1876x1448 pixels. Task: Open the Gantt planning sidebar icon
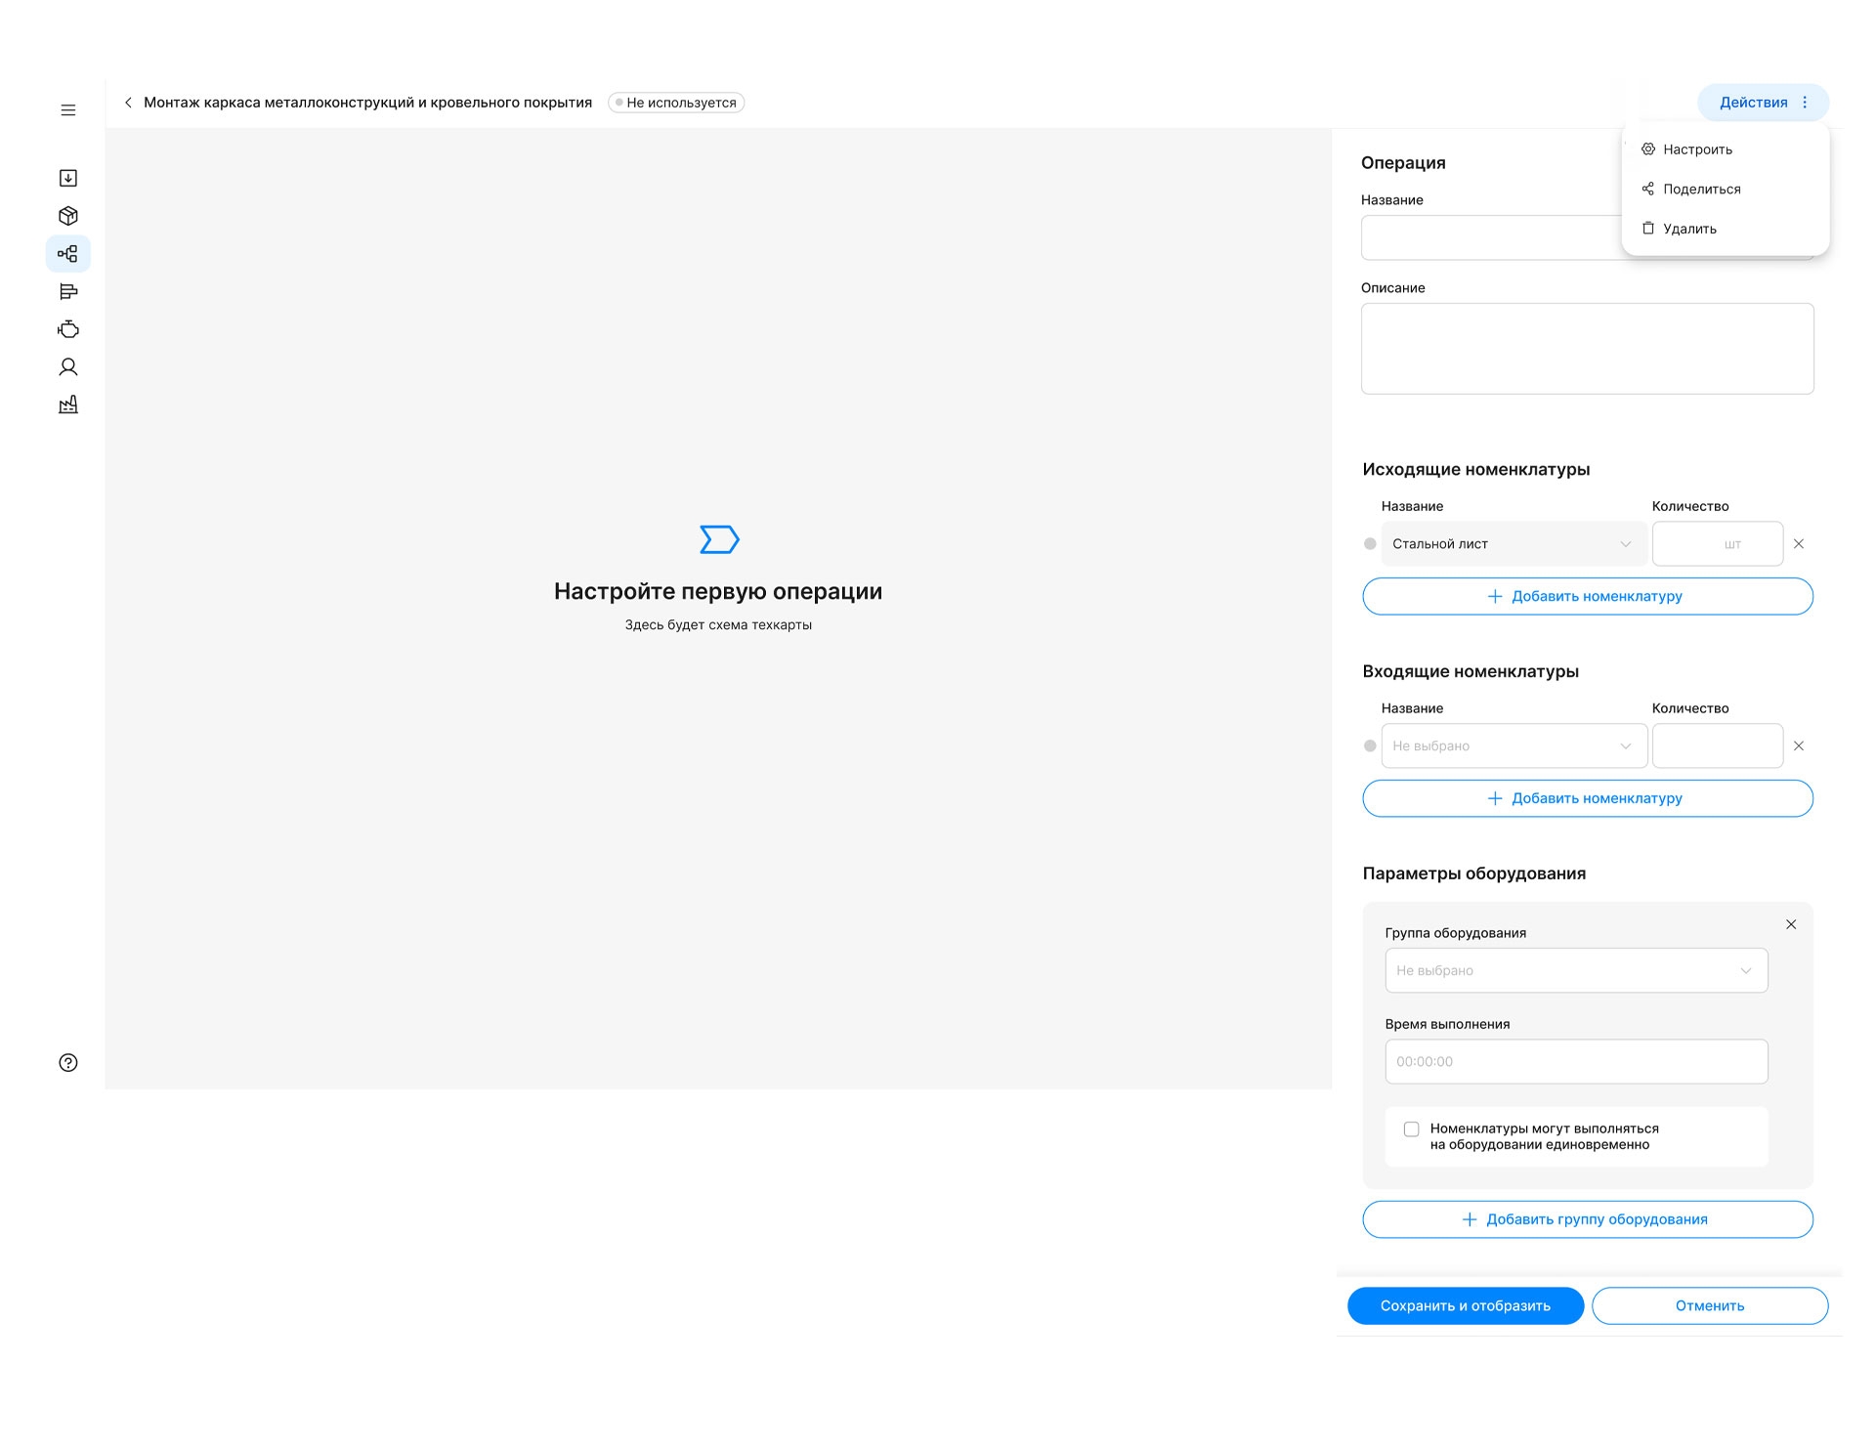[68, 291]
